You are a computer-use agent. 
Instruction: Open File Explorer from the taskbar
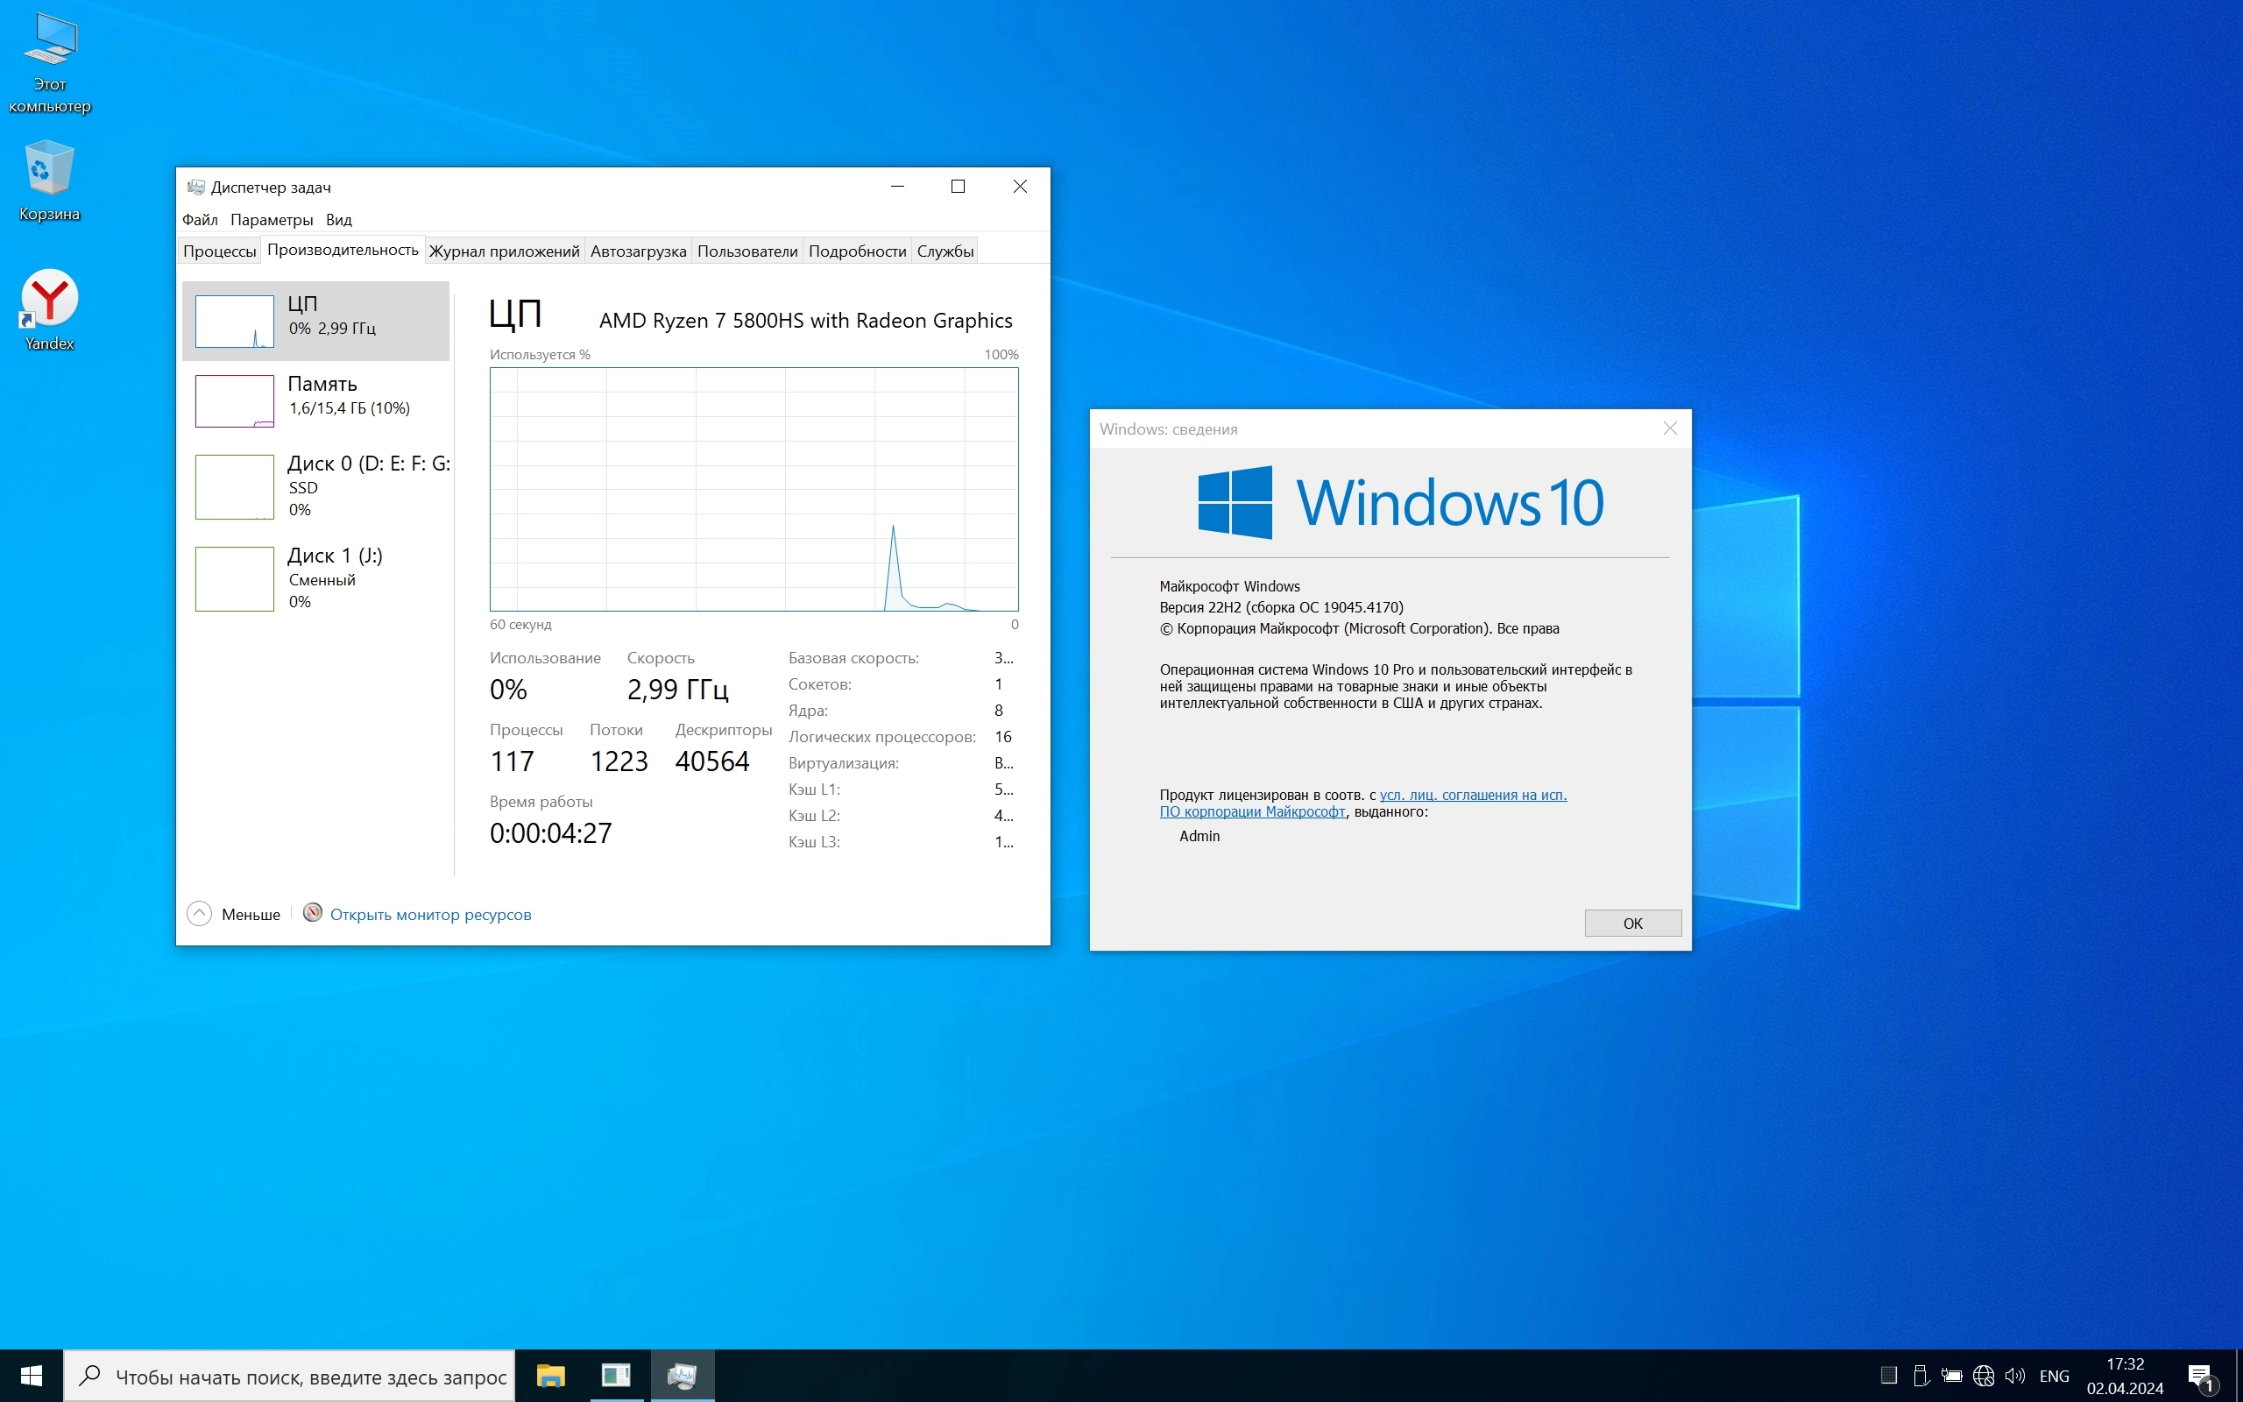coord(550,1375)
